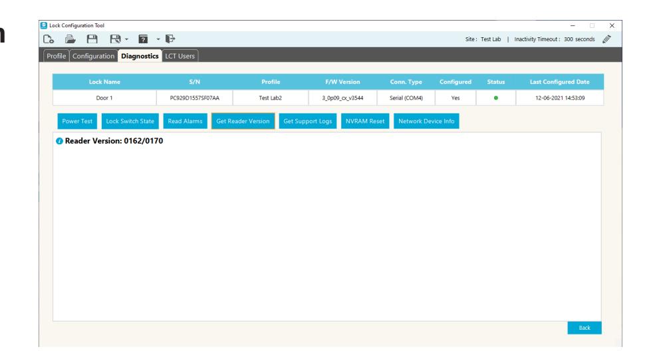Click the Inactivity Timeout 300 seconds text
Screen dimensions: 657x355
(555, 39)
